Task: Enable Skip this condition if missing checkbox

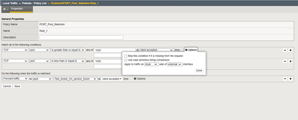Action: [x=126, y=56]
